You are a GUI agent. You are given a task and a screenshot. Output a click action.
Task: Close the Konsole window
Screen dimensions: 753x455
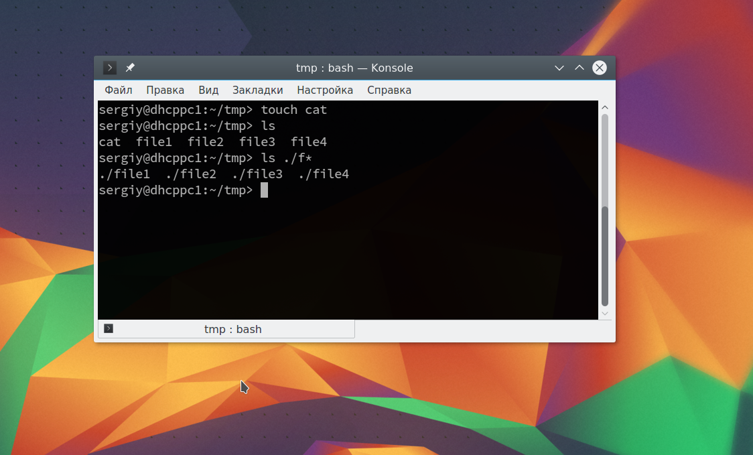600,68
